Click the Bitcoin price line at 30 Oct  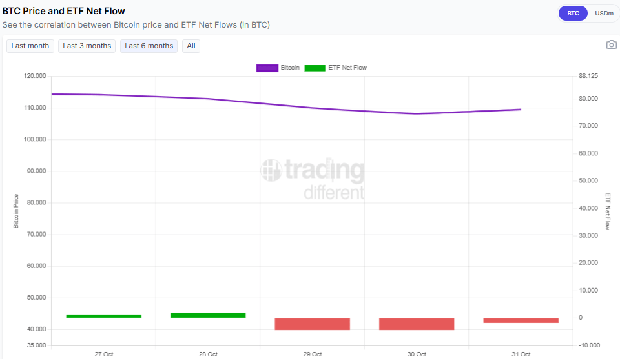pyautogui.click(x=417, y=113)
